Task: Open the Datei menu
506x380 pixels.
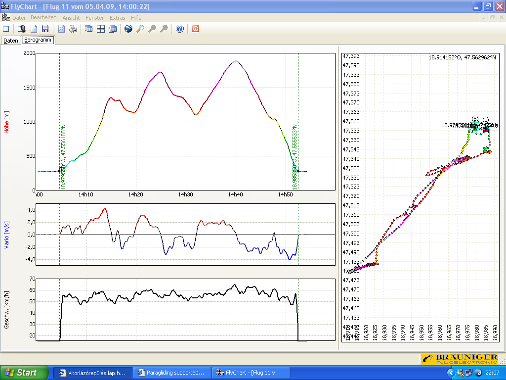Action: pyautogui.click(x=19, y=18)
